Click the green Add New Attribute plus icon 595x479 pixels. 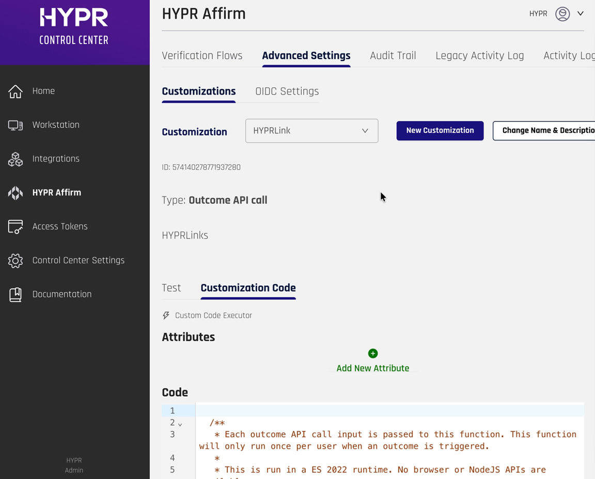(373, 353)
